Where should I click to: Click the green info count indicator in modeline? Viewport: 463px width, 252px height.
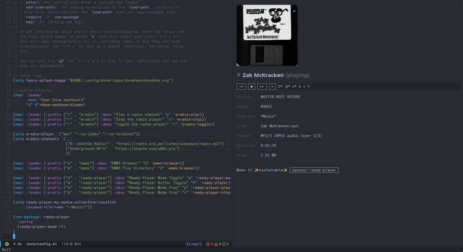click(226, 244)
